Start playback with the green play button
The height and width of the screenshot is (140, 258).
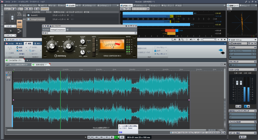(117, 137)
